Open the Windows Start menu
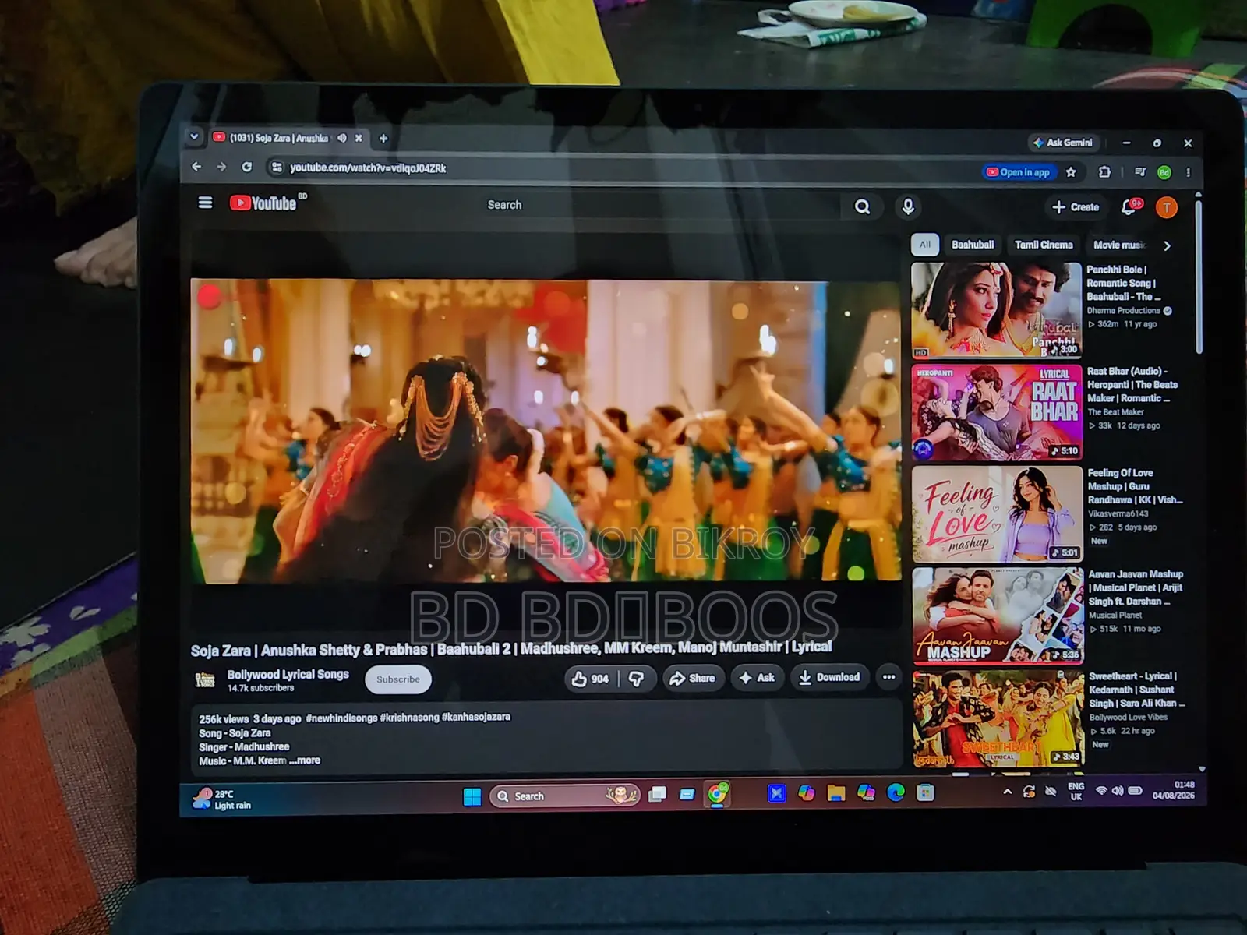Screen dimensions: 1247x935 pos(472,796)
